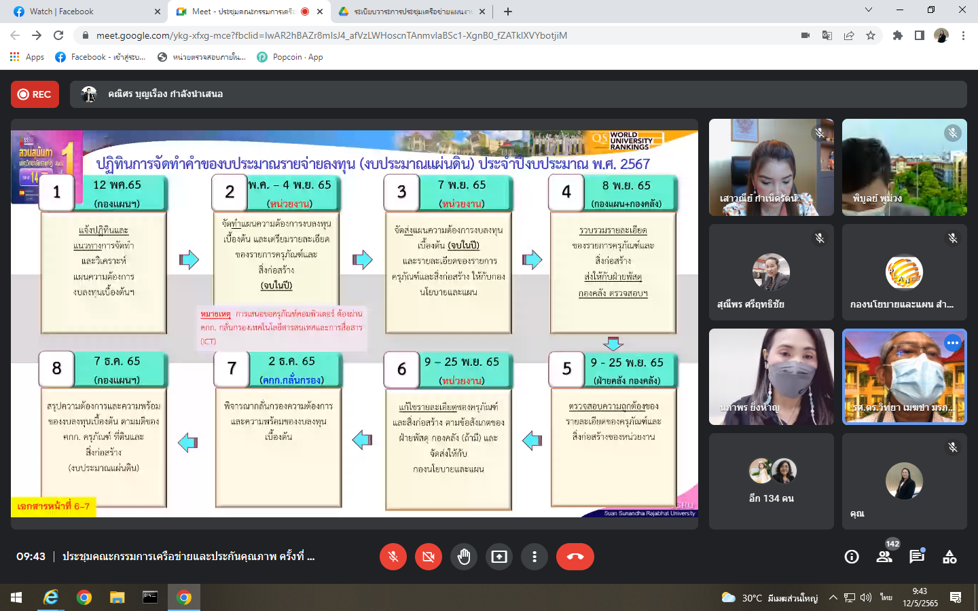Open the chat messages panel

pyautogui.click(x=917, y=557)
